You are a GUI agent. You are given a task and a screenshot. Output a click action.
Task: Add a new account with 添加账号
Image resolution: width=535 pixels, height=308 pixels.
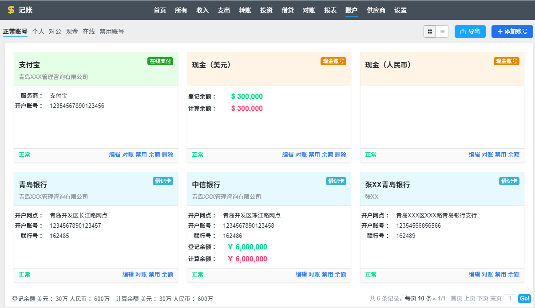tap(512, 32)
